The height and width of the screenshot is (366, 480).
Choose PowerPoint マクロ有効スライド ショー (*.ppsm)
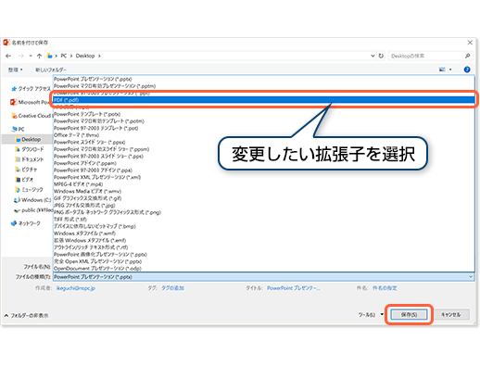coord(264,149)
